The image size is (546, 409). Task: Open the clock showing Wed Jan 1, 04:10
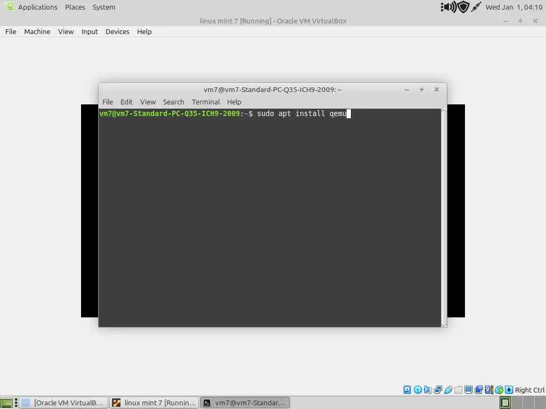click(x=514, y=7)
